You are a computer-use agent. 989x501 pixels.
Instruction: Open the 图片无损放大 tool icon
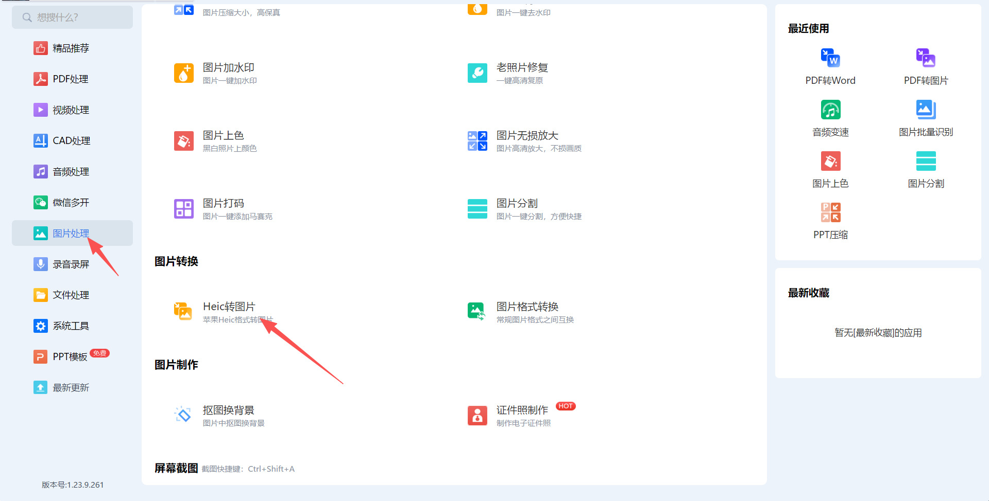click(478, 141)
